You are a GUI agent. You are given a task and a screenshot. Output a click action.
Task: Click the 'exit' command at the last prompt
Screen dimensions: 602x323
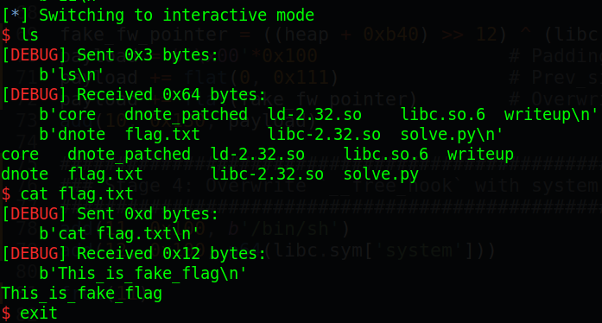point(39,313)
